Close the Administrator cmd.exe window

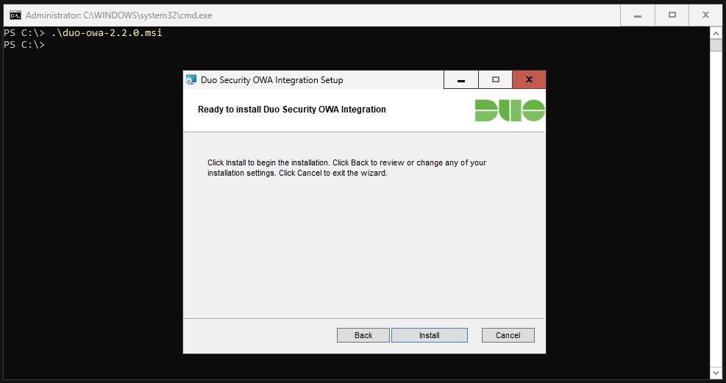tap(705, 15)
